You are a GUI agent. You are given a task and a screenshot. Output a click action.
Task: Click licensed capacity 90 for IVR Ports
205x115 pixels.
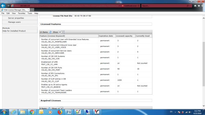[118, 69]
